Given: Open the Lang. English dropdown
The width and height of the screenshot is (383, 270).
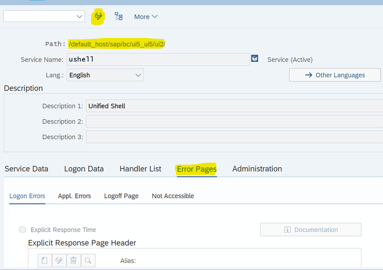Looking at the screenshot, I should click(105, 75).
